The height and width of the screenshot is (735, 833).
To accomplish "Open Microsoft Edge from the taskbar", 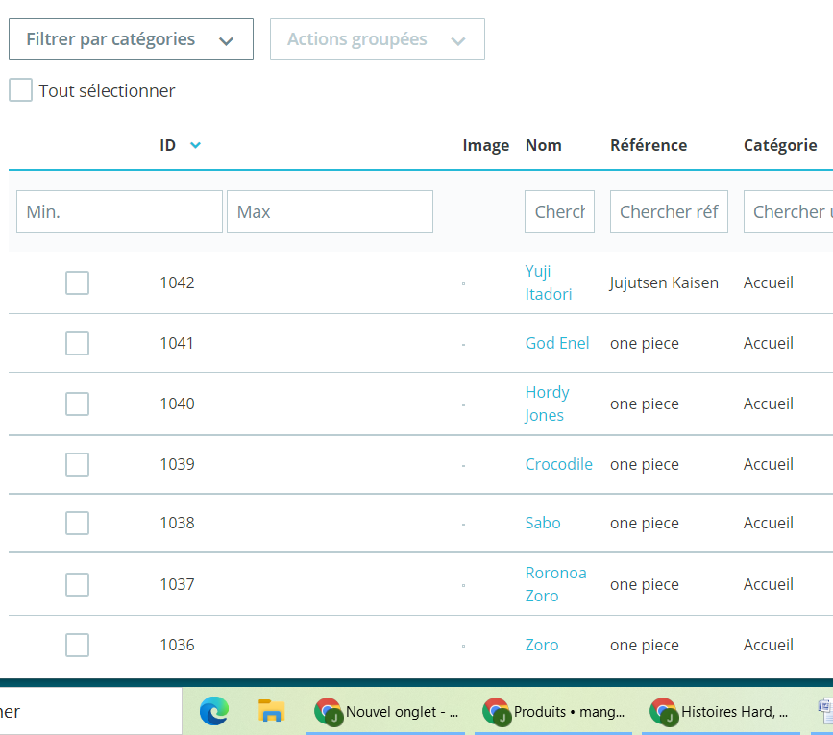I will [x=214, y=711].
